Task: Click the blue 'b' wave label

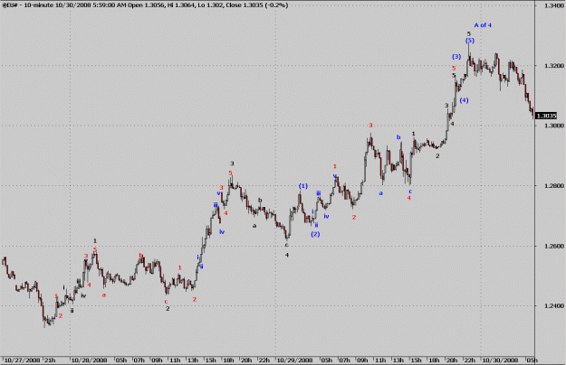Action: 398,137
